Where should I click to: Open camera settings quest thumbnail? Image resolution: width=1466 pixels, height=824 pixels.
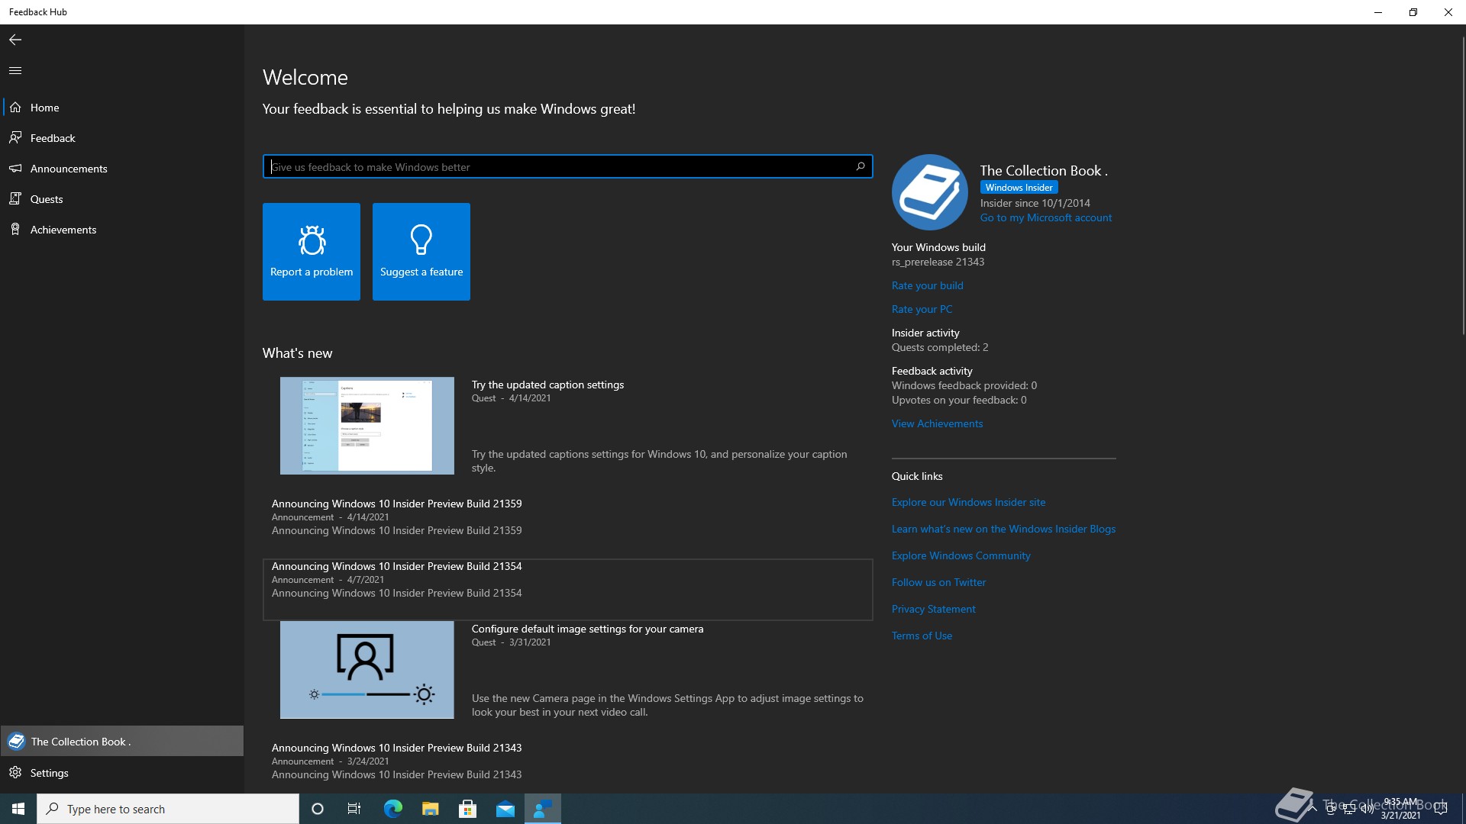pyautogui.click(x=367, y=670)
